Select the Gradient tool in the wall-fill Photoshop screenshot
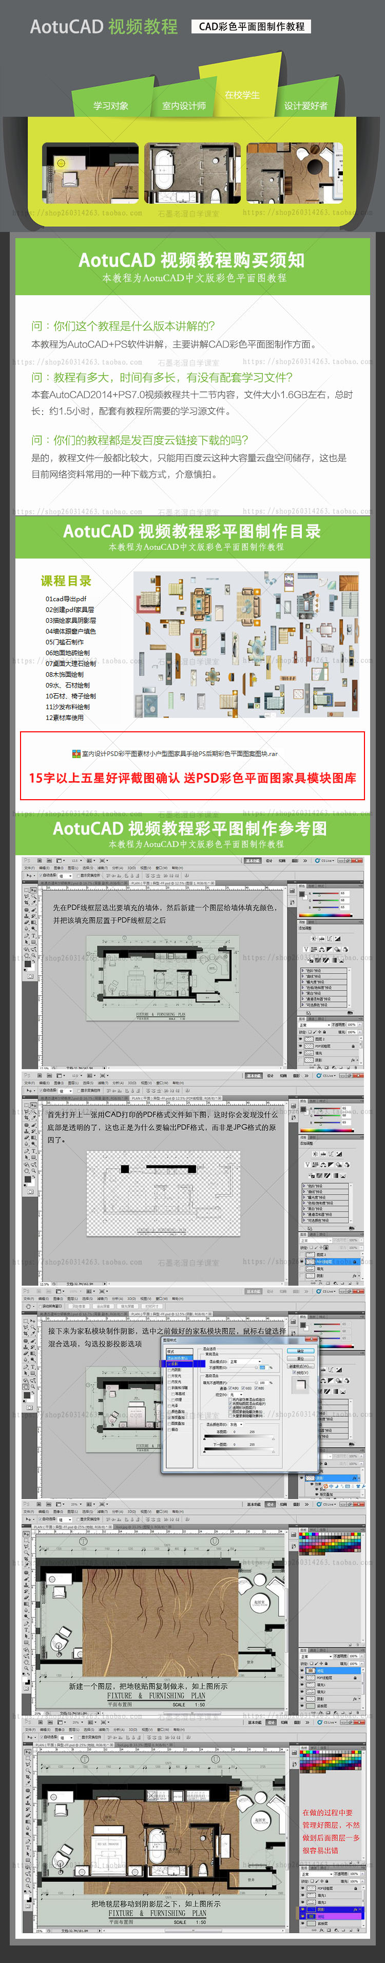The width and height of the screenshot is (385, 1963). pyautogui.click(x=33, y=922)
